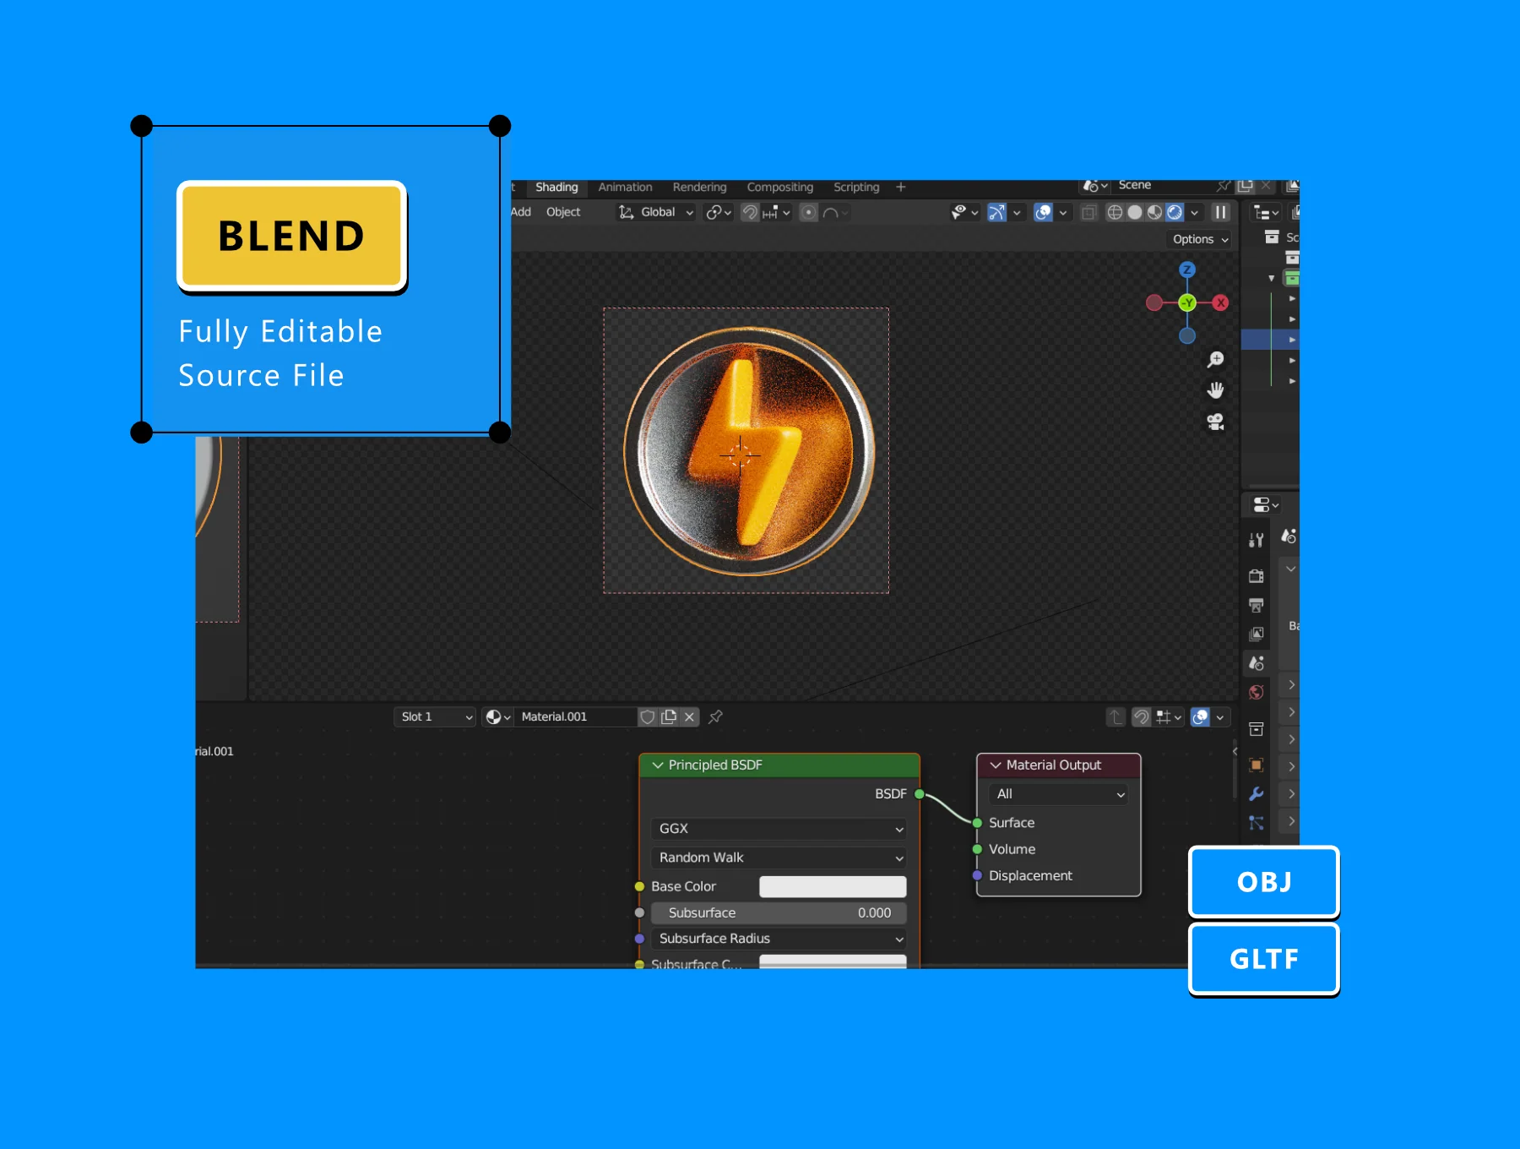Toggle fake user shield for Material.001
Image resolution: width=1520 pixels, height=1149 pixels.
tap(648, 716)
